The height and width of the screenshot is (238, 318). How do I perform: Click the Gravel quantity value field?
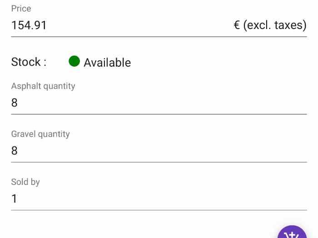[x=159, y=151]
